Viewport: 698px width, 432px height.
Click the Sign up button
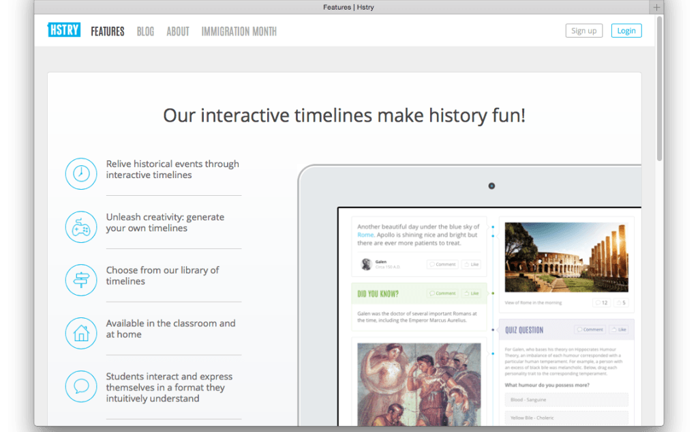[x=583, y=31]
